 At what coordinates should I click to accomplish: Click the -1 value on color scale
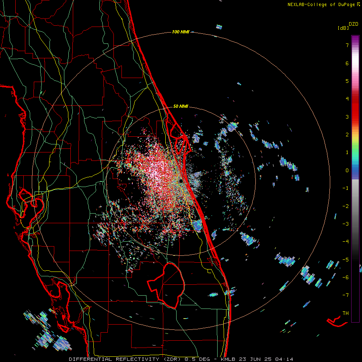(x=346, y=188)
